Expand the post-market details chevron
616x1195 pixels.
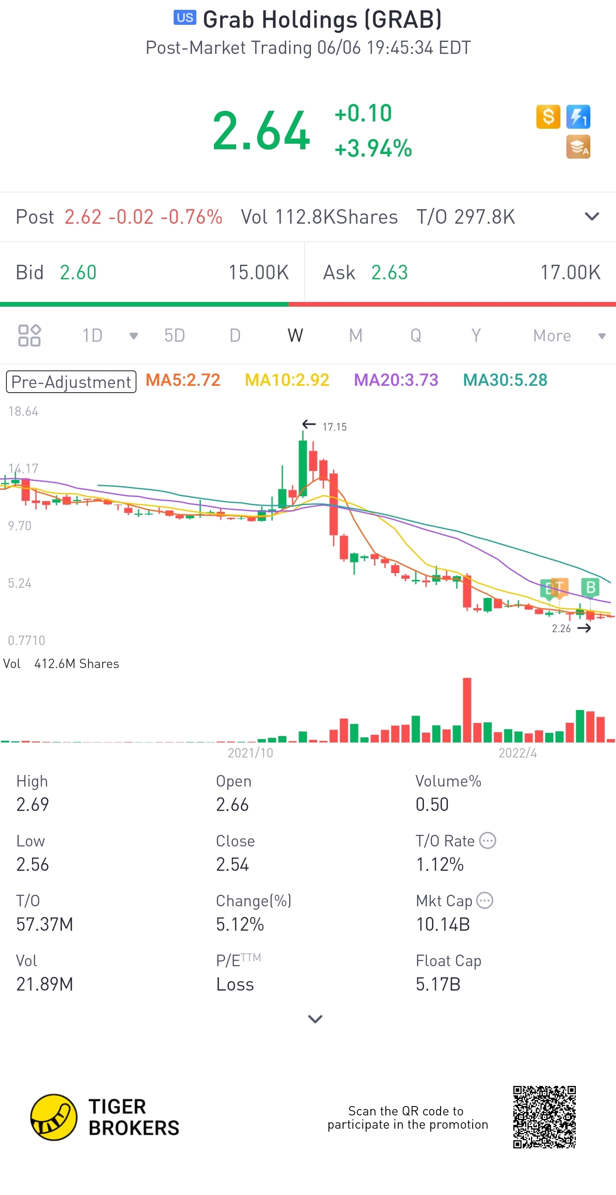592,217
